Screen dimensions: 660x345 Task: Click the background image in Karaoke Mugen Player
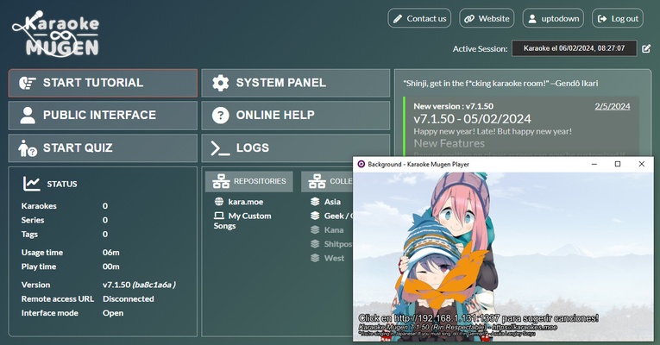click(x=503, y=256)
